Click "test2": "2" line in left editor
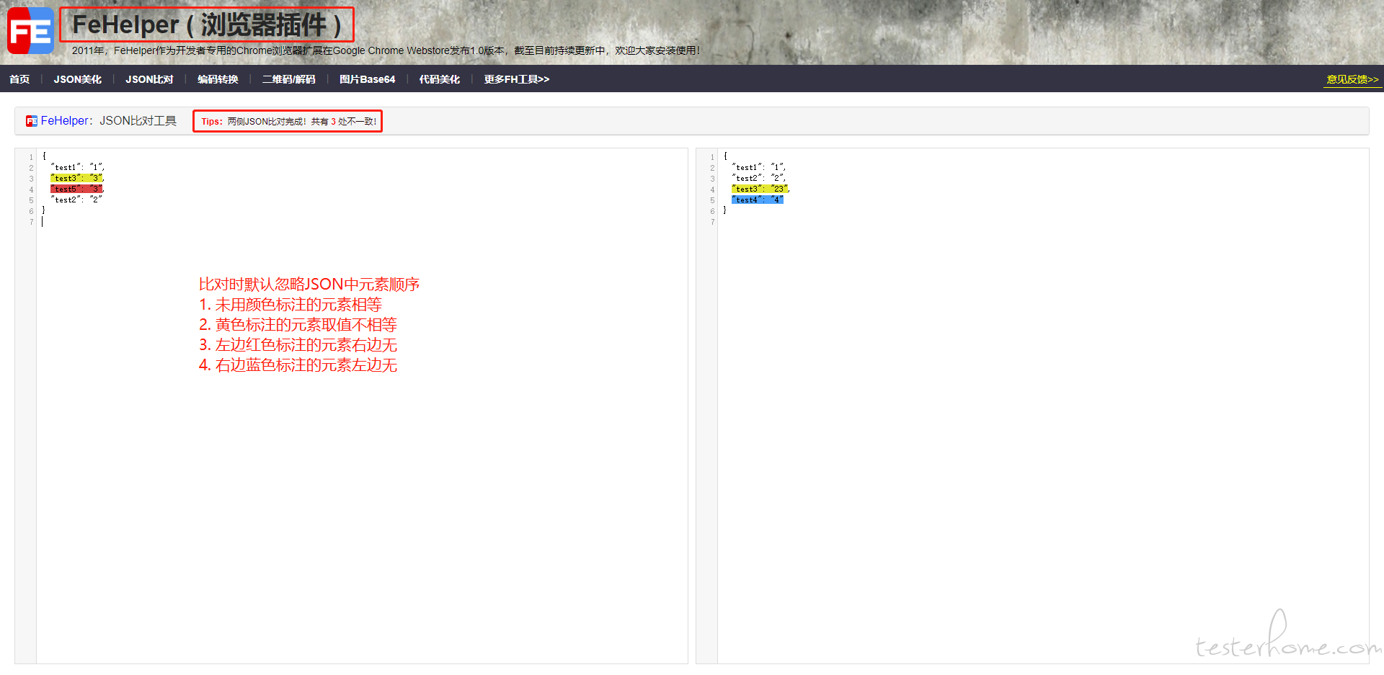 tap(76, 200)
